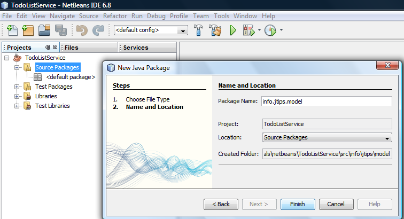Viewport: 404px width, 219px height.
Task: Open the Edit menu
Action: click(22, 16)
